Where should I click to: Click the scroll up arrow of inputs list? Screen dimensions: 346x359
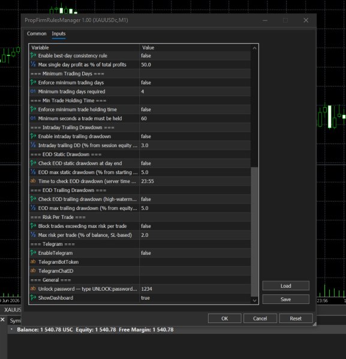254,48
